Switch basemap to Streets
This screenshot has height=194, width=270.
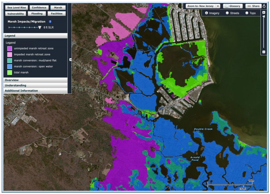tap(227, 13)
